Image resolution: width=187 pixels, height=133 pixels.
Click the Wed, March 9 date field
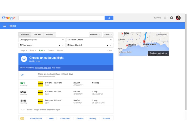[90, 45]
